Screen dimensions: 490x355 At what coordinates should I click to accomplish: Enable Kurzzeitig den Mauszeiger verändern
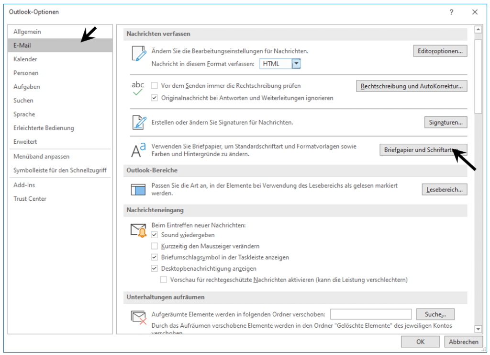(x=154, y=246)
